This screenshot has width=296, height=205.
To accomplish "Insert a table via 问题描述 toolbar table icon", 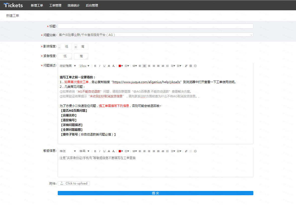I will coord(191,66).
